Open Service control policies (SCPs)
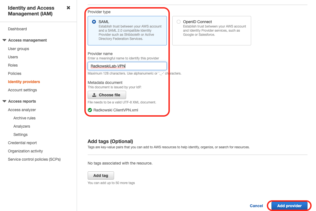316x211 pixels. (x=34, y=159)
